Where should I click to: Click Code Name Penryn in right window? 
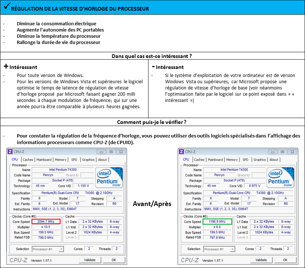[x=219, y=175]
